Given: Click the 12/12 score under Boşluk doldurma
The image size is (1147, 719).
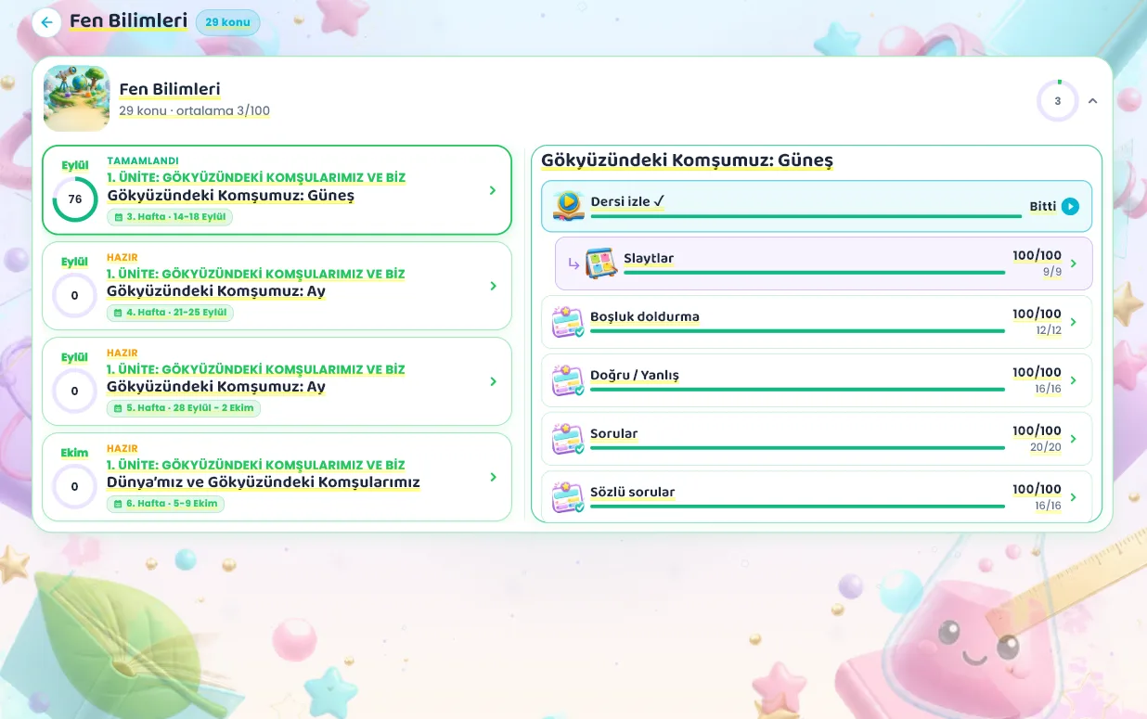Looking at the screenshot, I should [x=1049, y=330].
